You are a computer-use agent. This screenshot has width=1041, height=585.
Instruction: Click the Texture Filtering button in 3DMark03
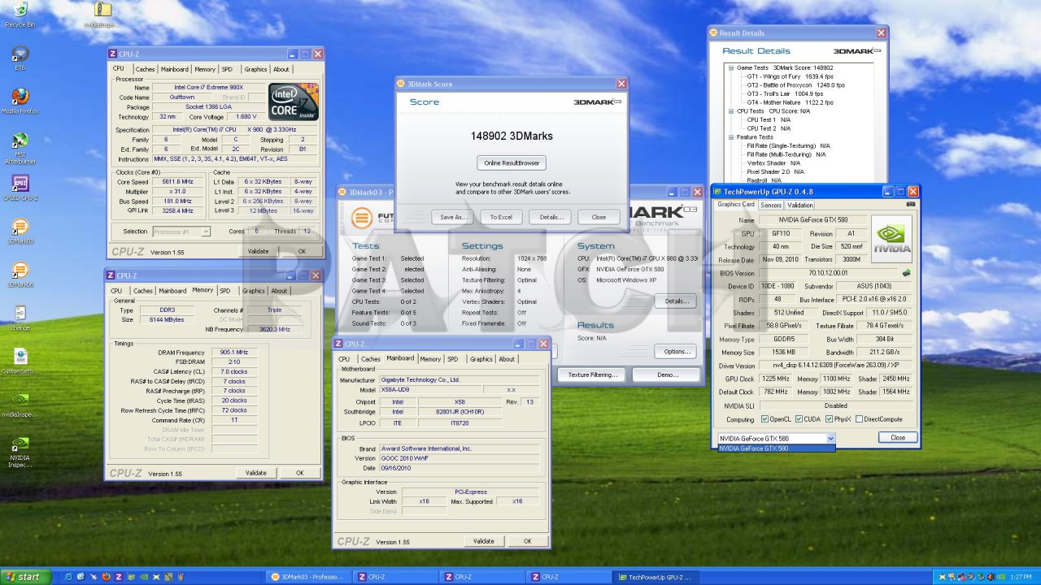(x=592, y=375)
